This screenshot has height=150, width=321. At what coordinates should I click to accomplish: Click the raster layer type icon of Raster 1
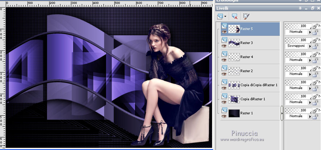coord(224,110)
